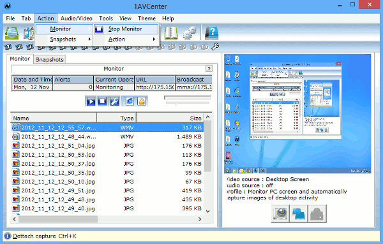Open the File menu
Image resolution: width=383 pixels, height=244 pixels.
tap(10, 18)
